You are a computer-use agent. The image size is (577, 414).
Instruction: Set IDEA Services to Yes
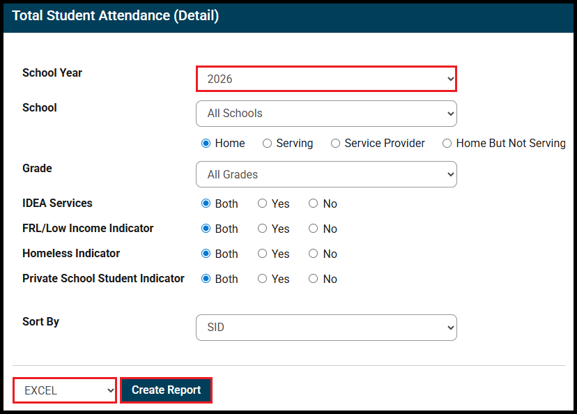(x=263, y=204)
